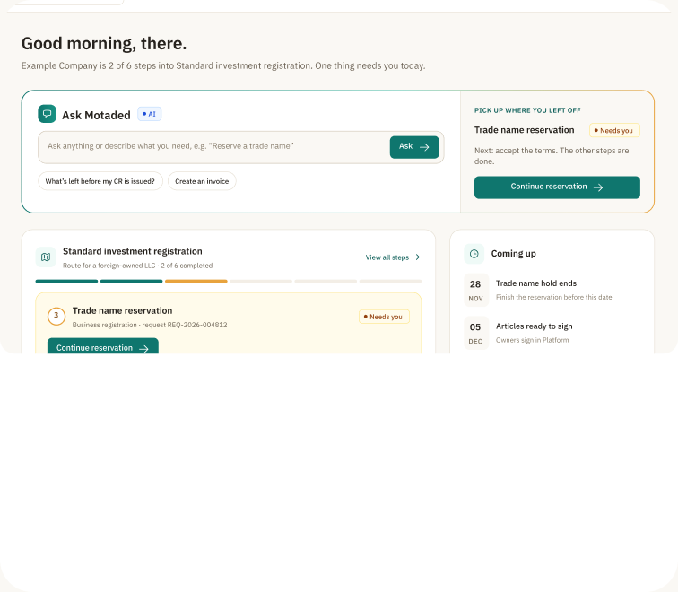Click the Ask Motaded chat bubble icon
678x592 pixels.
tap(48, 114)
